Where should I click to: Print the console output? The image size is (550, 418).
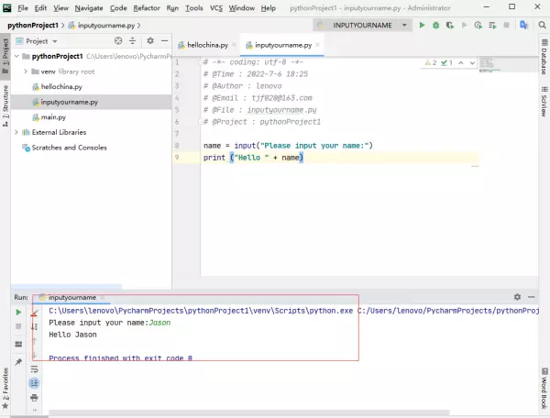tap(34, 398)
